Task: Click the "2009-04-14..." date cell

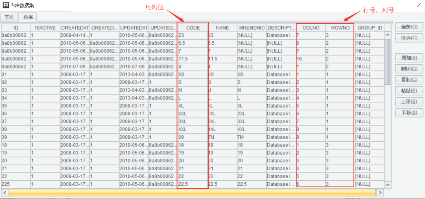Action: [75, 35]
